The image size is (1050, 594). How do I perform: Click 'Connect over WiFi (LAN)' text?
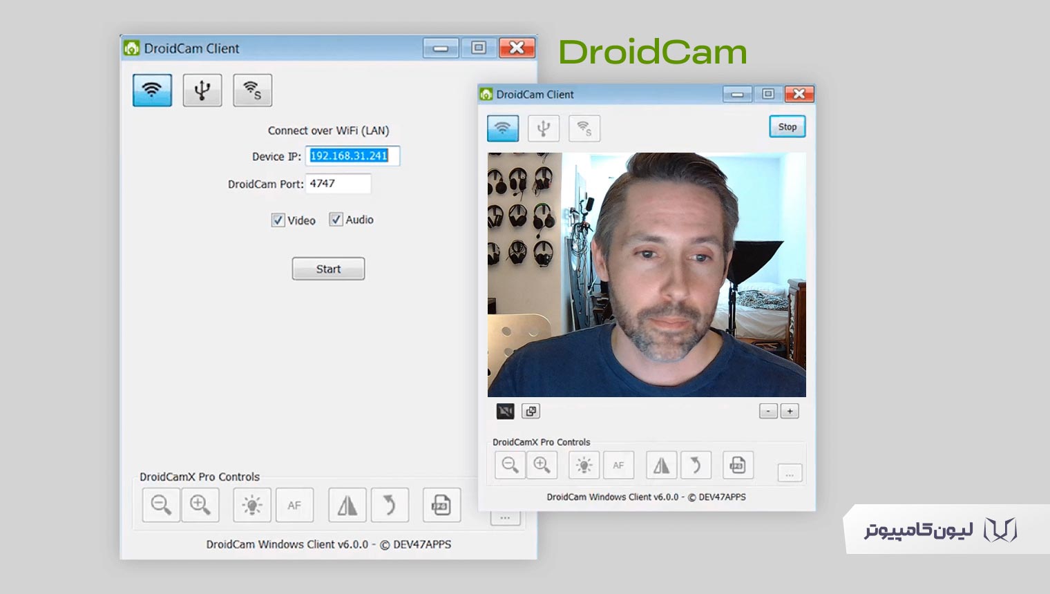pyautogui.click(x=328, y=131)
